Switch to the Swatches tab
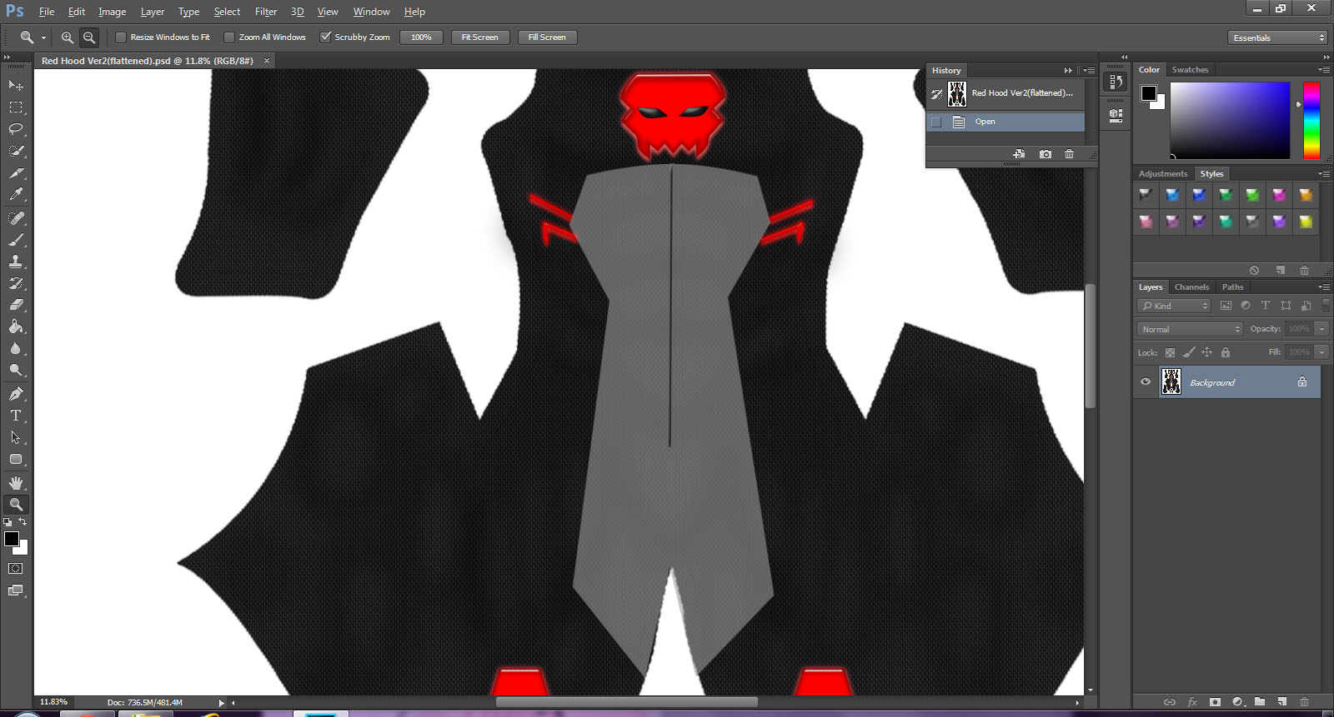The width and height of the screenshot is (1334, 717). point(1190,70)
